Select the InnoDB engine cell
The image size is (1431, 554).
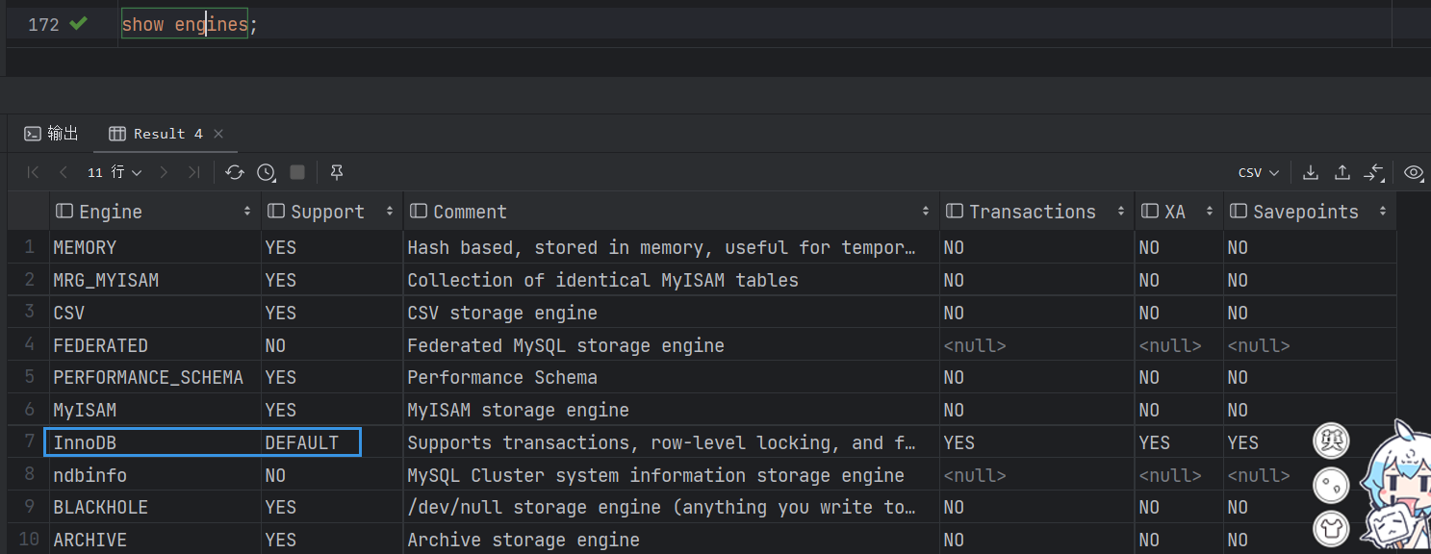tap(155, 442)
